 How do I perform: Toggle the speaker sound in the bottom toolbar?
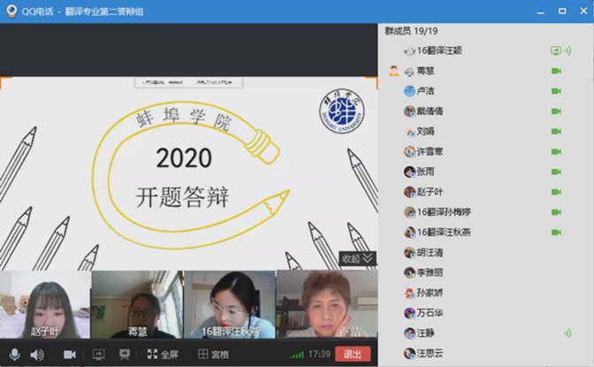pos(37,355)
